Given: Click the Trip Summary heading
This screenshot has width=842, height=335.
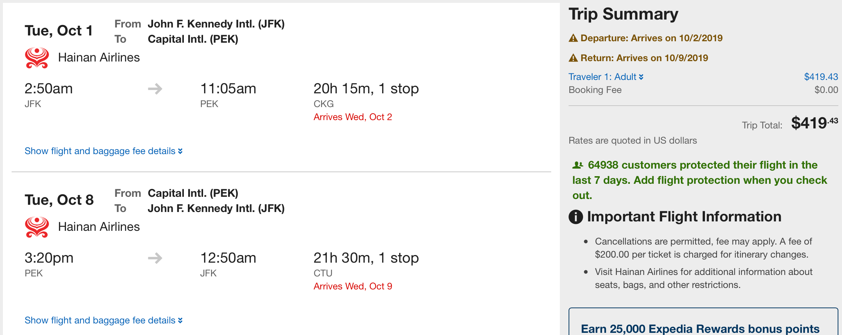Looking at the screenshot, I should point(623,14).
